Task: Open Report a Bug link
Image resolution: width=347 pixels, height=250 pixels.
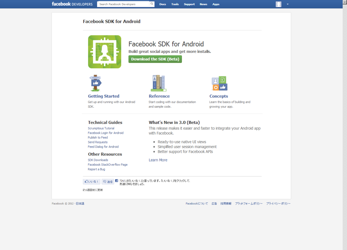Action: [x=97, y=169]
